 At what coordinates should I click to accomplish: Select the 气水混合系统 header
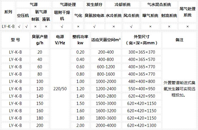tap(159, 5)
